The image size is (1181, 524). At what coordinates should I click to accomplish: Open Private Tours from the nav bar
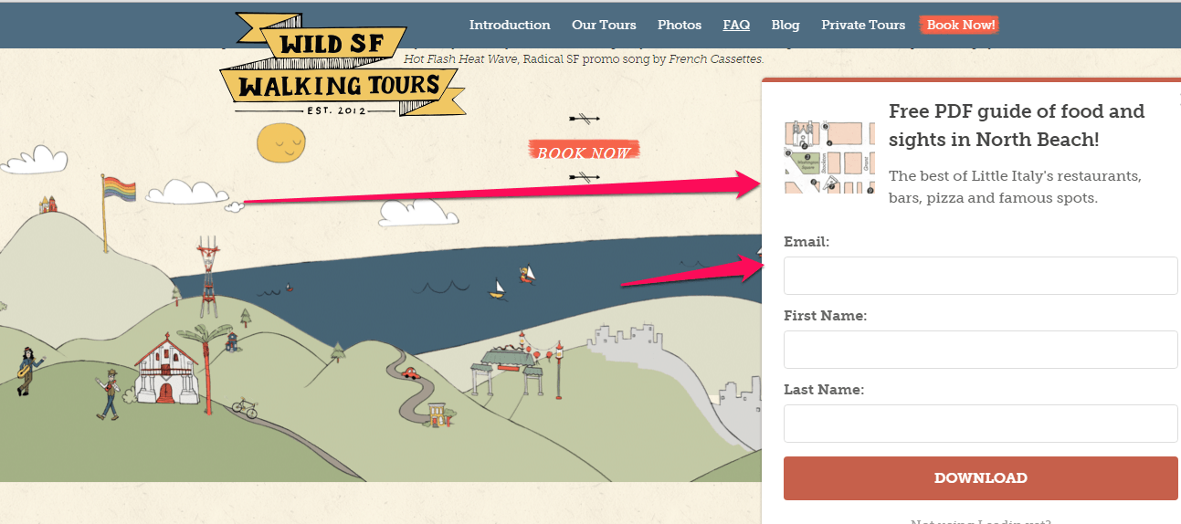pyautogui.click(x=863, y=25)
